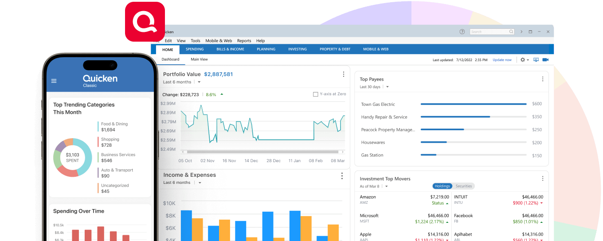Image resolution: width=603 pixels, height=241 pixels.
Task: Click the blue chat message icon
Action: 536,60
